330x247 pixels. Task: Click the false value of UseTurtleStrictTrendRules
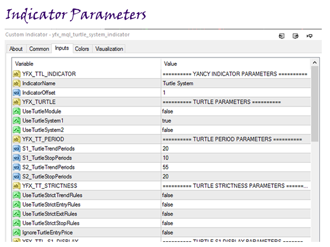pyautogui.click(x=168, y=196)
